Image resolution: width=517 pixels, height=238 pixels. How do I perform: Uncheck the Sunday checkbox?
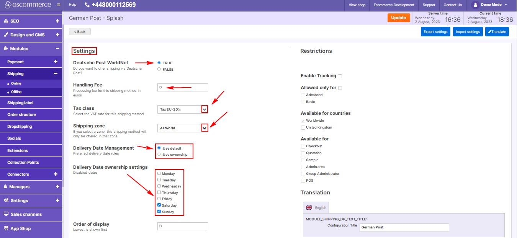point(159,212)
